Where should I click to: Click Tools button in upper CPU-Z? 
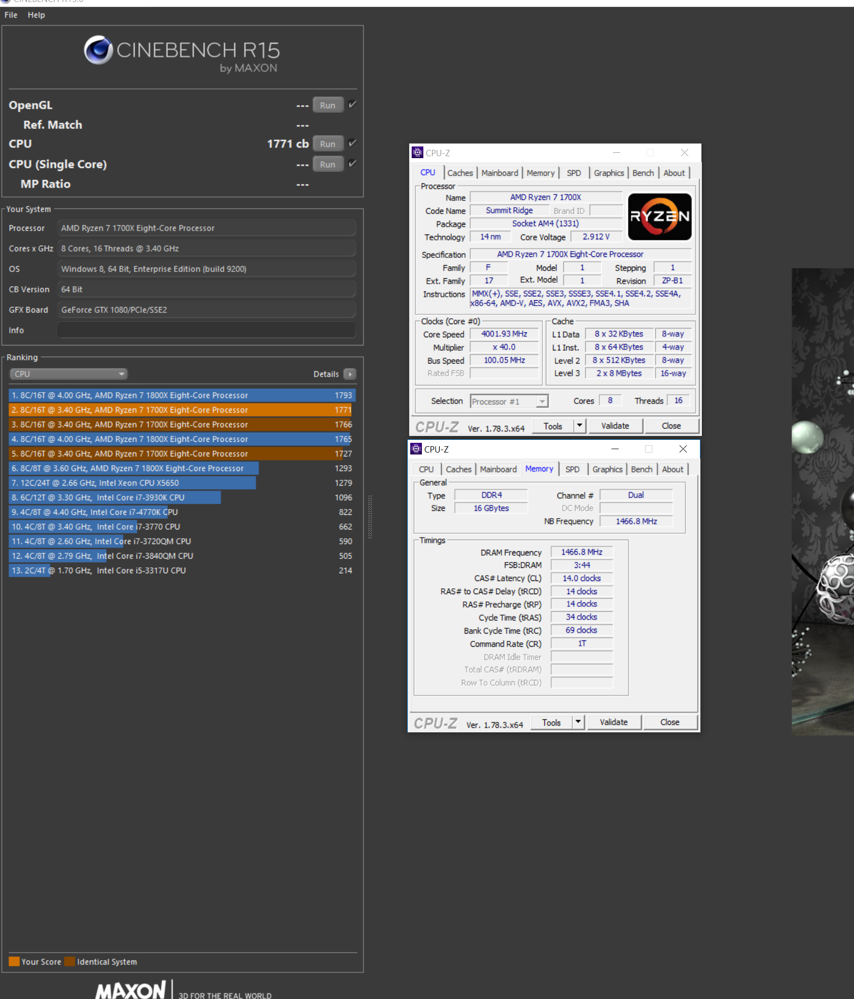553,426
